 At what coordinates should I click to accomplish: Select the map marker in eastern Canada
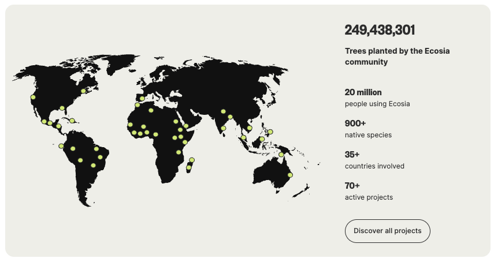[x=83, y=91]
